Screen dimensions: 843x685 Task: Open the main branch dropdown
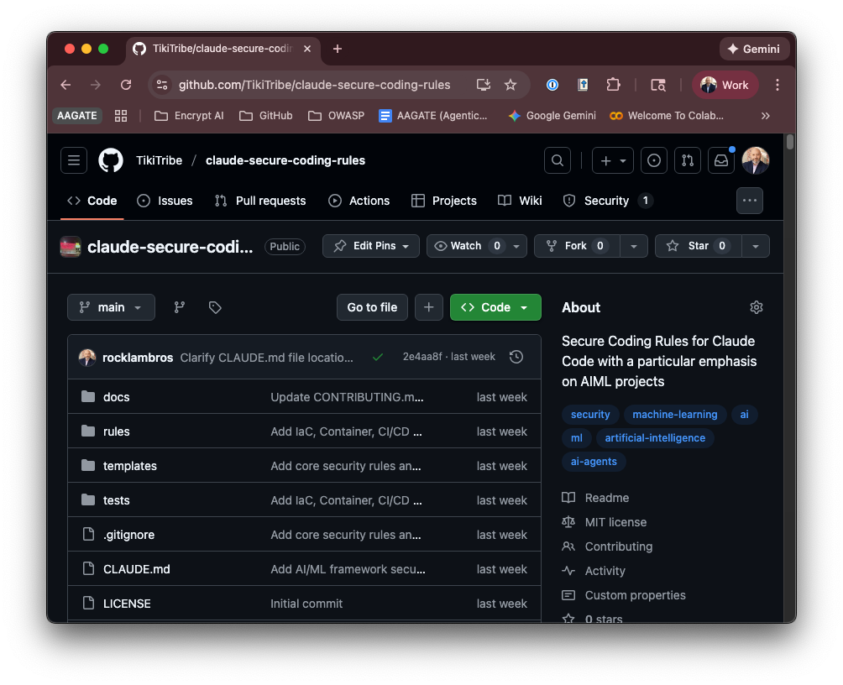click(111, 307)
